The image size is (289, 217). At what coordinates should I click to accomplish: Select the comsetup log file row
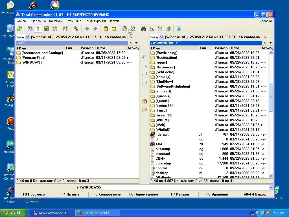pos(209,163)
